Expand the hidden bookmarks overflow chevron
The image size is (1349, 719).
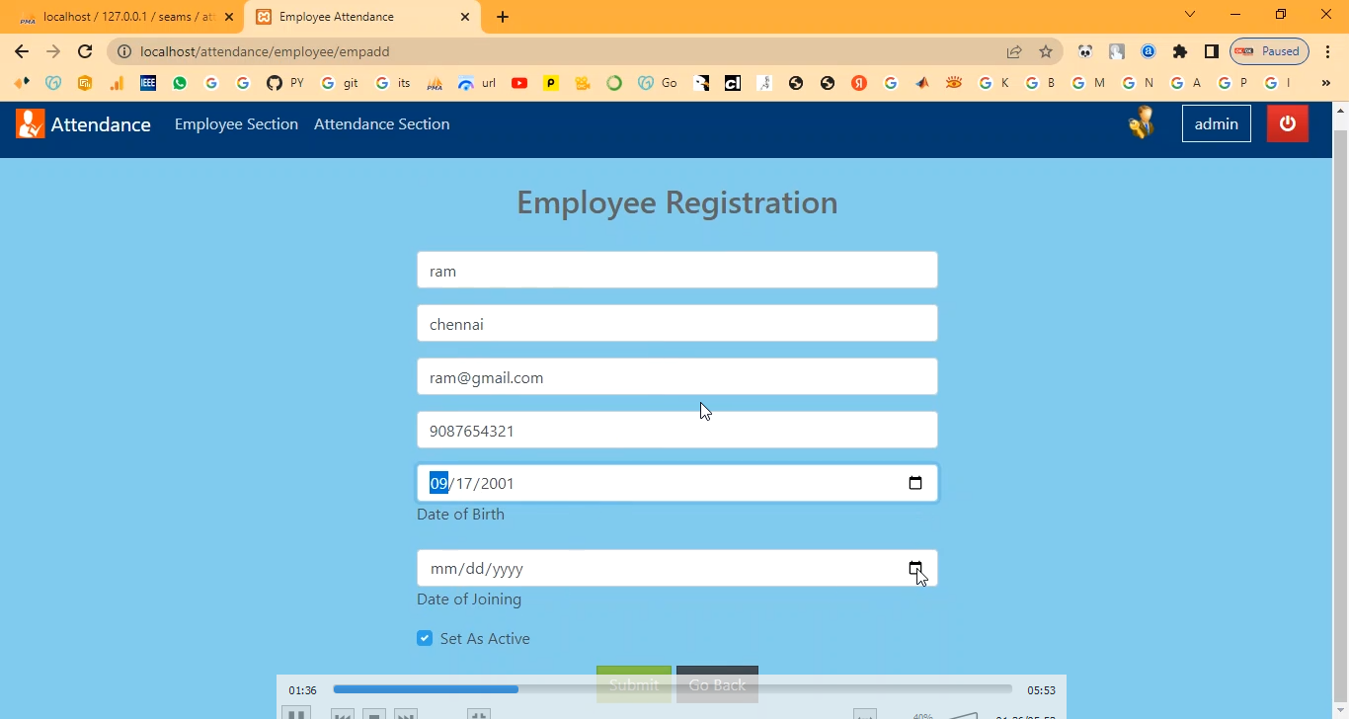[x=1325, y=83]
